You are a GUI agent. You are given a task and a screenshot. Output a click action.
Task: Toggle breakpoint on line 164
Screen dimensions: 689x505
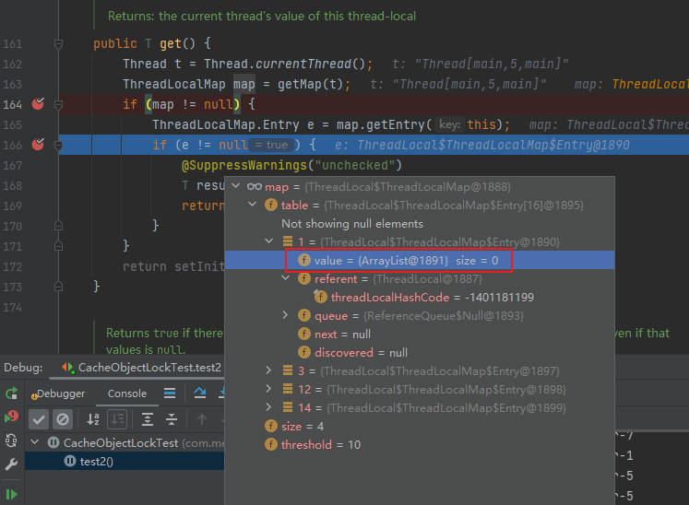38,104
